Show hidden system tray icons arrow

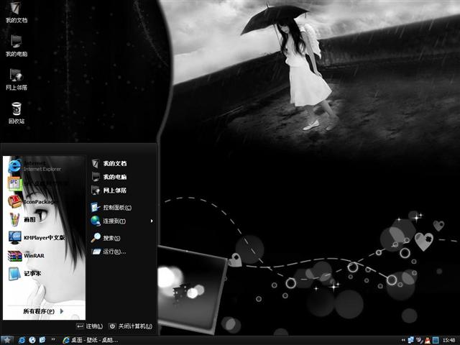tap(402, 339)
